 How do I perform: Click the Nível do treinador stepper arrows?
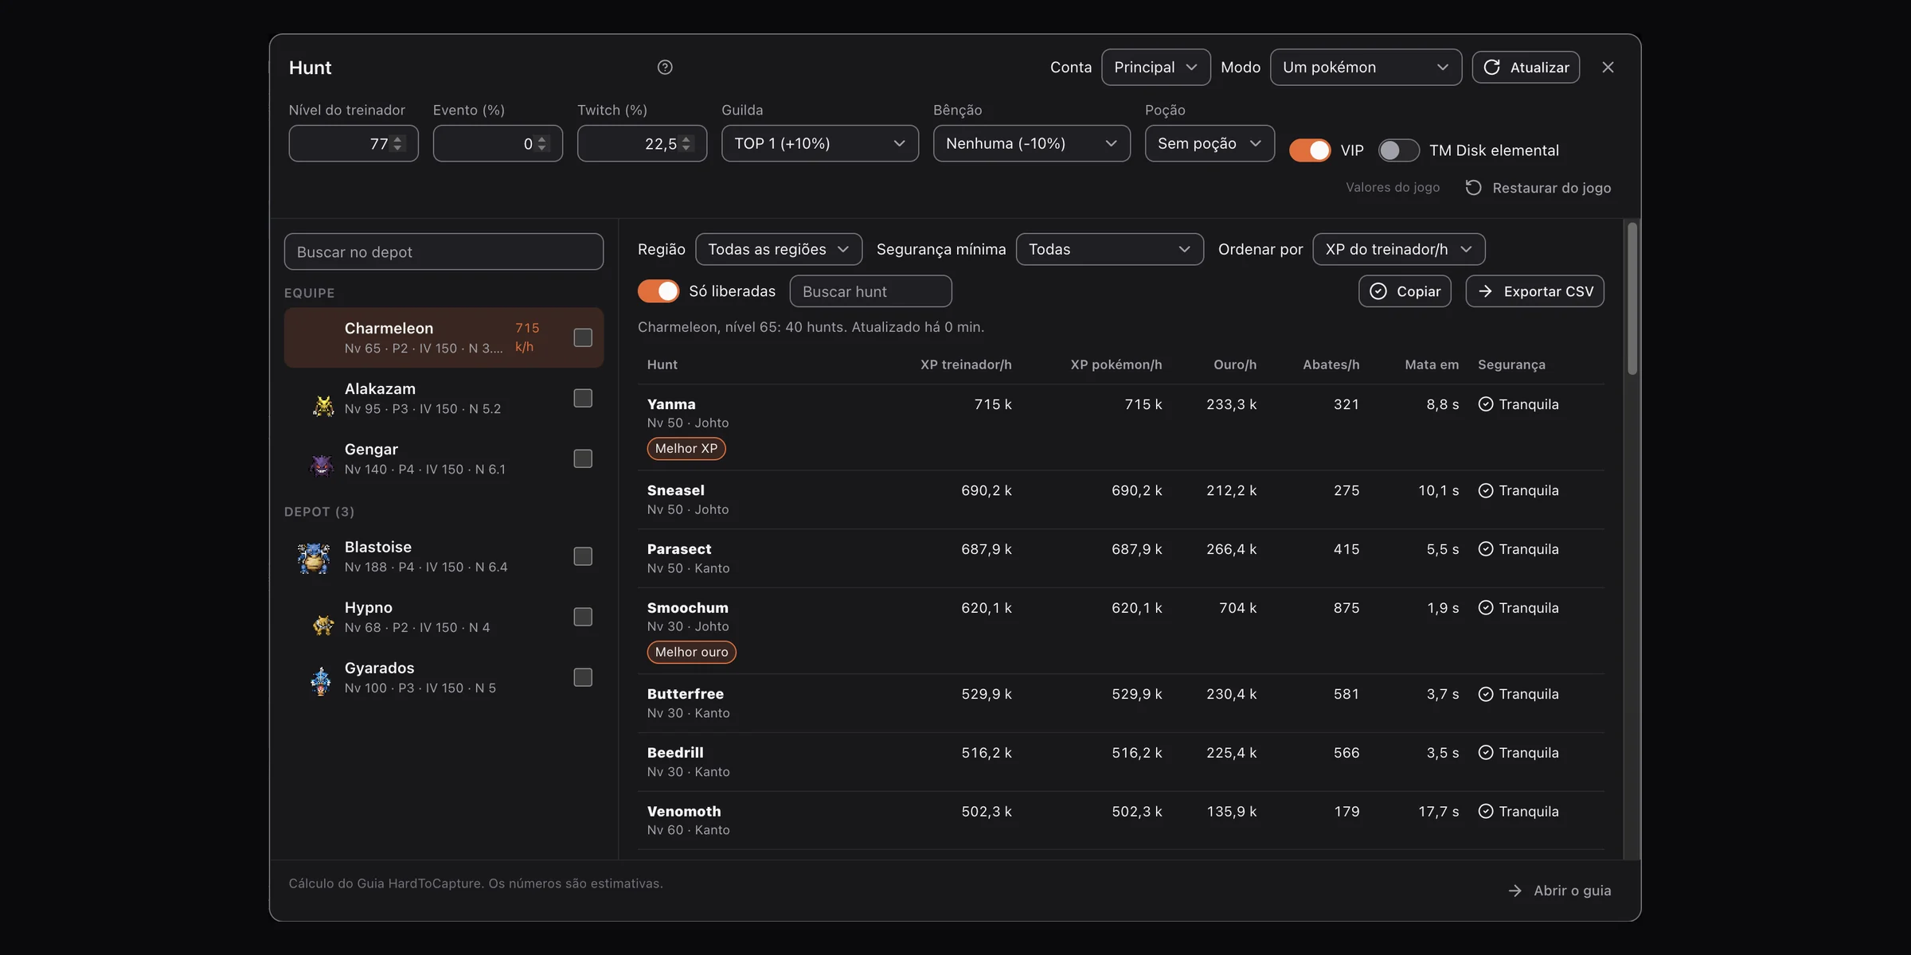(398, 144)
